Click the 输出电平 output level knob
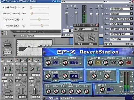Viewport: 134px width, 100px height. [x=102, y=89]
